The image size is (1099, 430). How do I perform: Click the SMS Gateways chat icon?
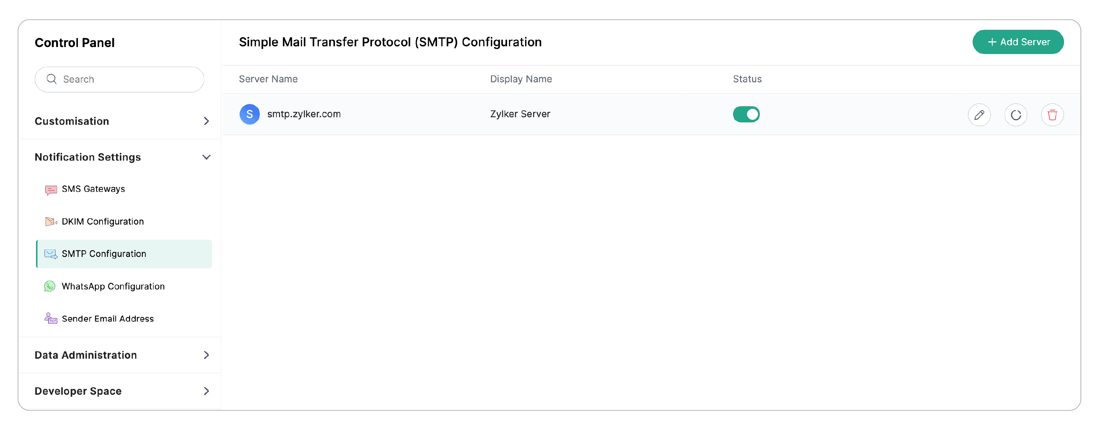click(51, 189)
